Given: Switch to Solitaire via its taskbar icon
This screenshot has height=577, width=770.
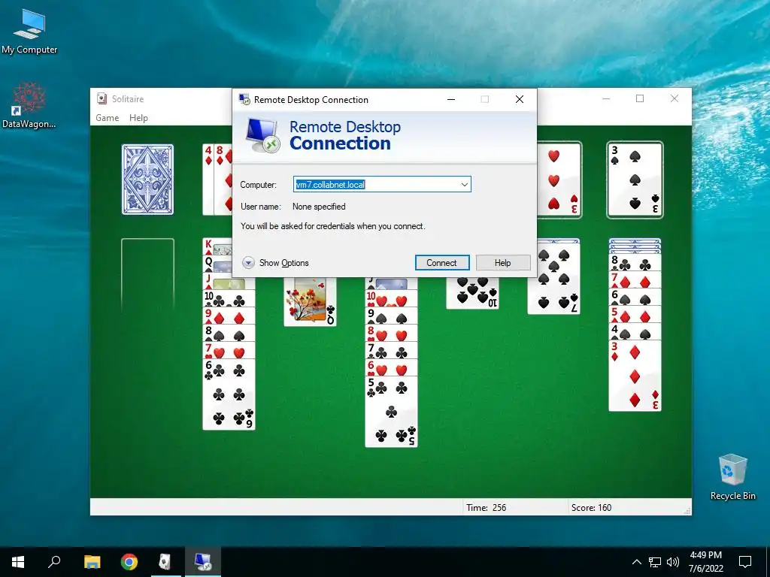Looking at the screenshot, I should click(165, 562).
